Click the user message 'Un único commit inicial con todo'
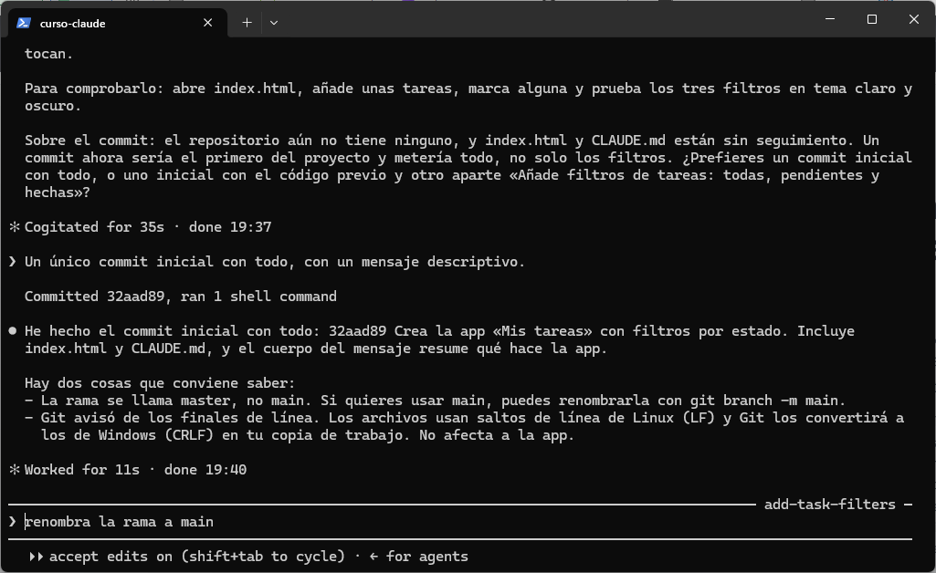 (275, 262)
